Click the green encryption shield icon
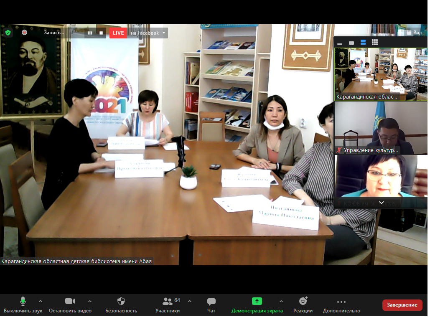 click(8, 33)
